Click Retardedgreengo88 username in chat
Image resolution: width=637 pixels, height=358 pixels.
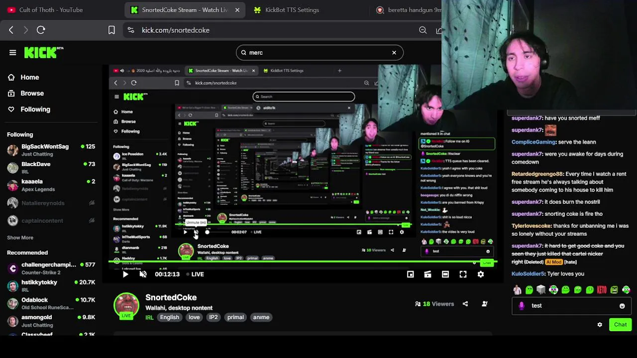(x=537, y=174)
